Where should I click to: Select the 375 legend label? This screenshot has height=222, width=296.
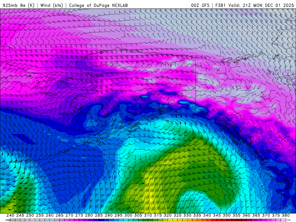pyautogui.click(x=276, y=215)
